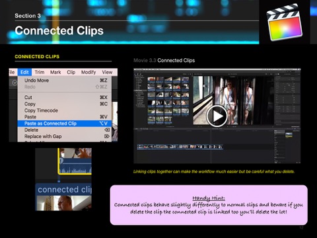Viewport: 317px width, 238px height.
Task: Choose Delete in the Edit menu
Action: (65, 130)
